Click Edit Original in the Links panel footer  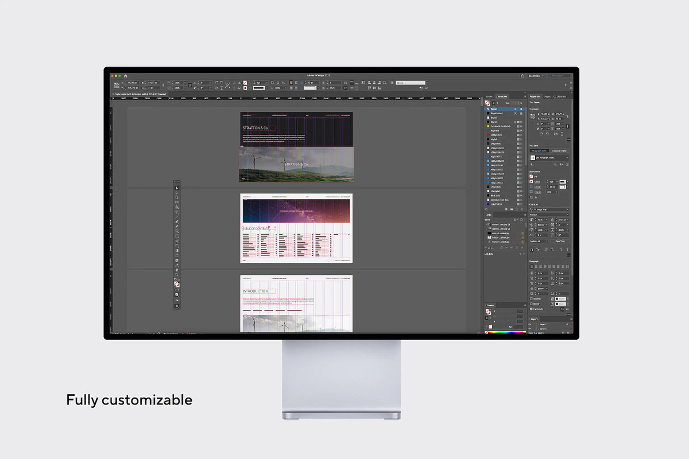[x=522, y=248]
